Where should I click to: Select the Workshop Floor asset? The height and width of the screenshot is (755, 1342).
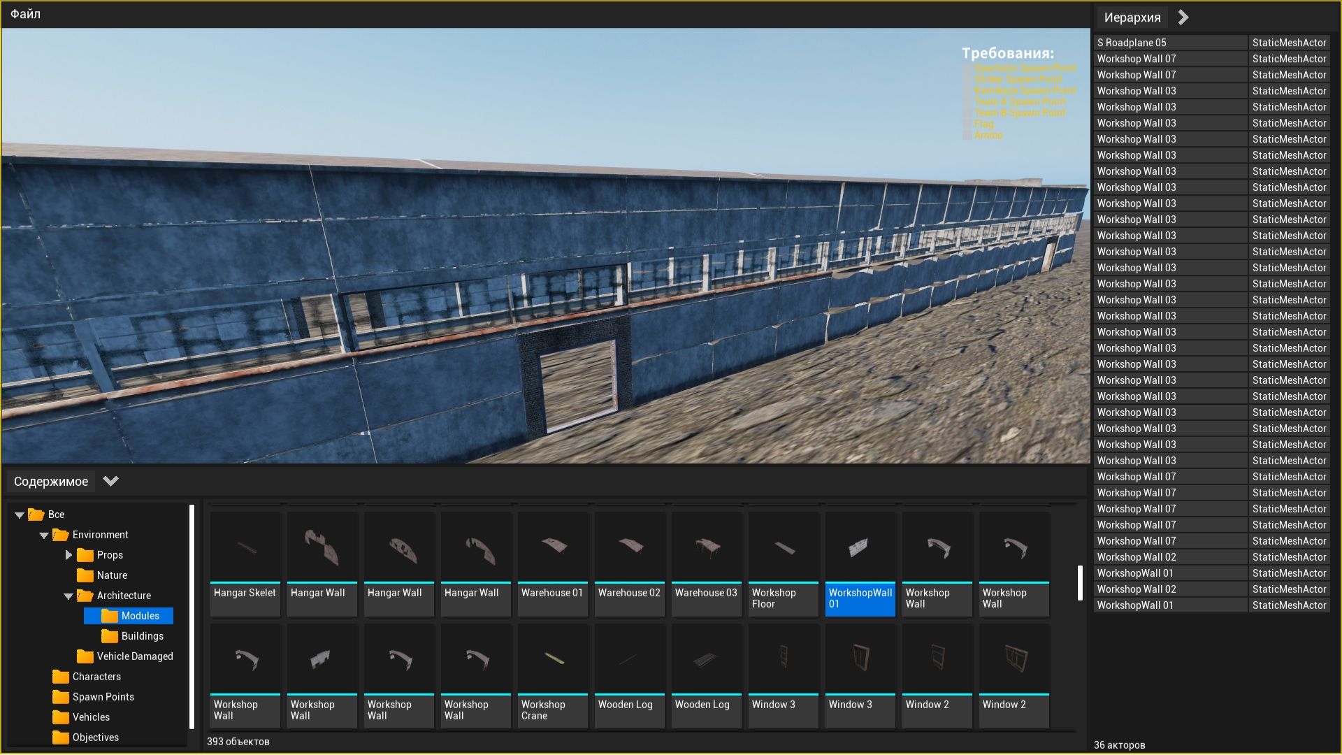784,564
